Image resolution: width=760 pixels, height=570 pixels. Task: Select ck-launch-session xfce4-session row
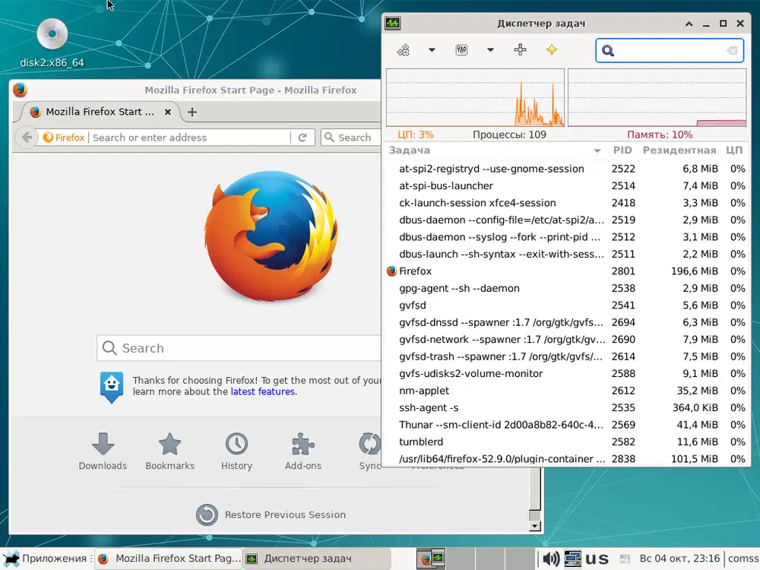[x=566, y=203]
